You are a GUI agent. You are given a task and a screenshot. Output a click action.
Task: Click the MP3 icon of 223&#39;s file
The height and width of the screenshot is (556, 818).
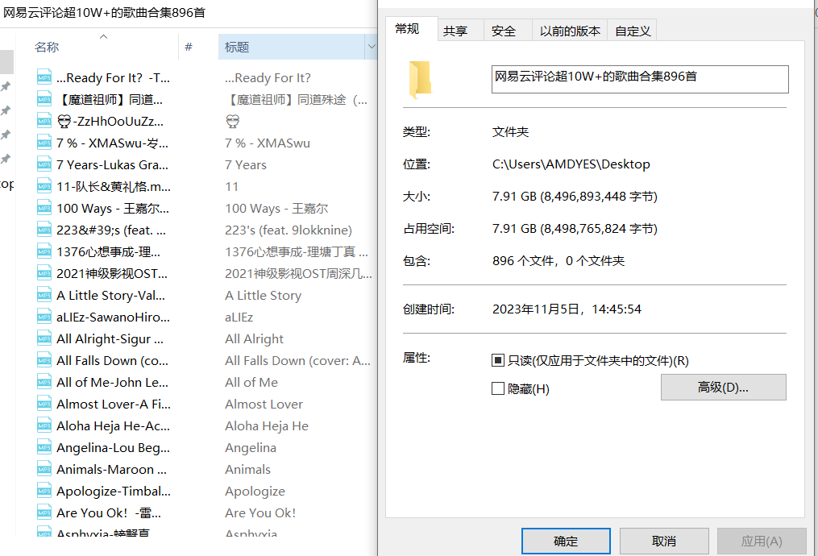(44, 230)
